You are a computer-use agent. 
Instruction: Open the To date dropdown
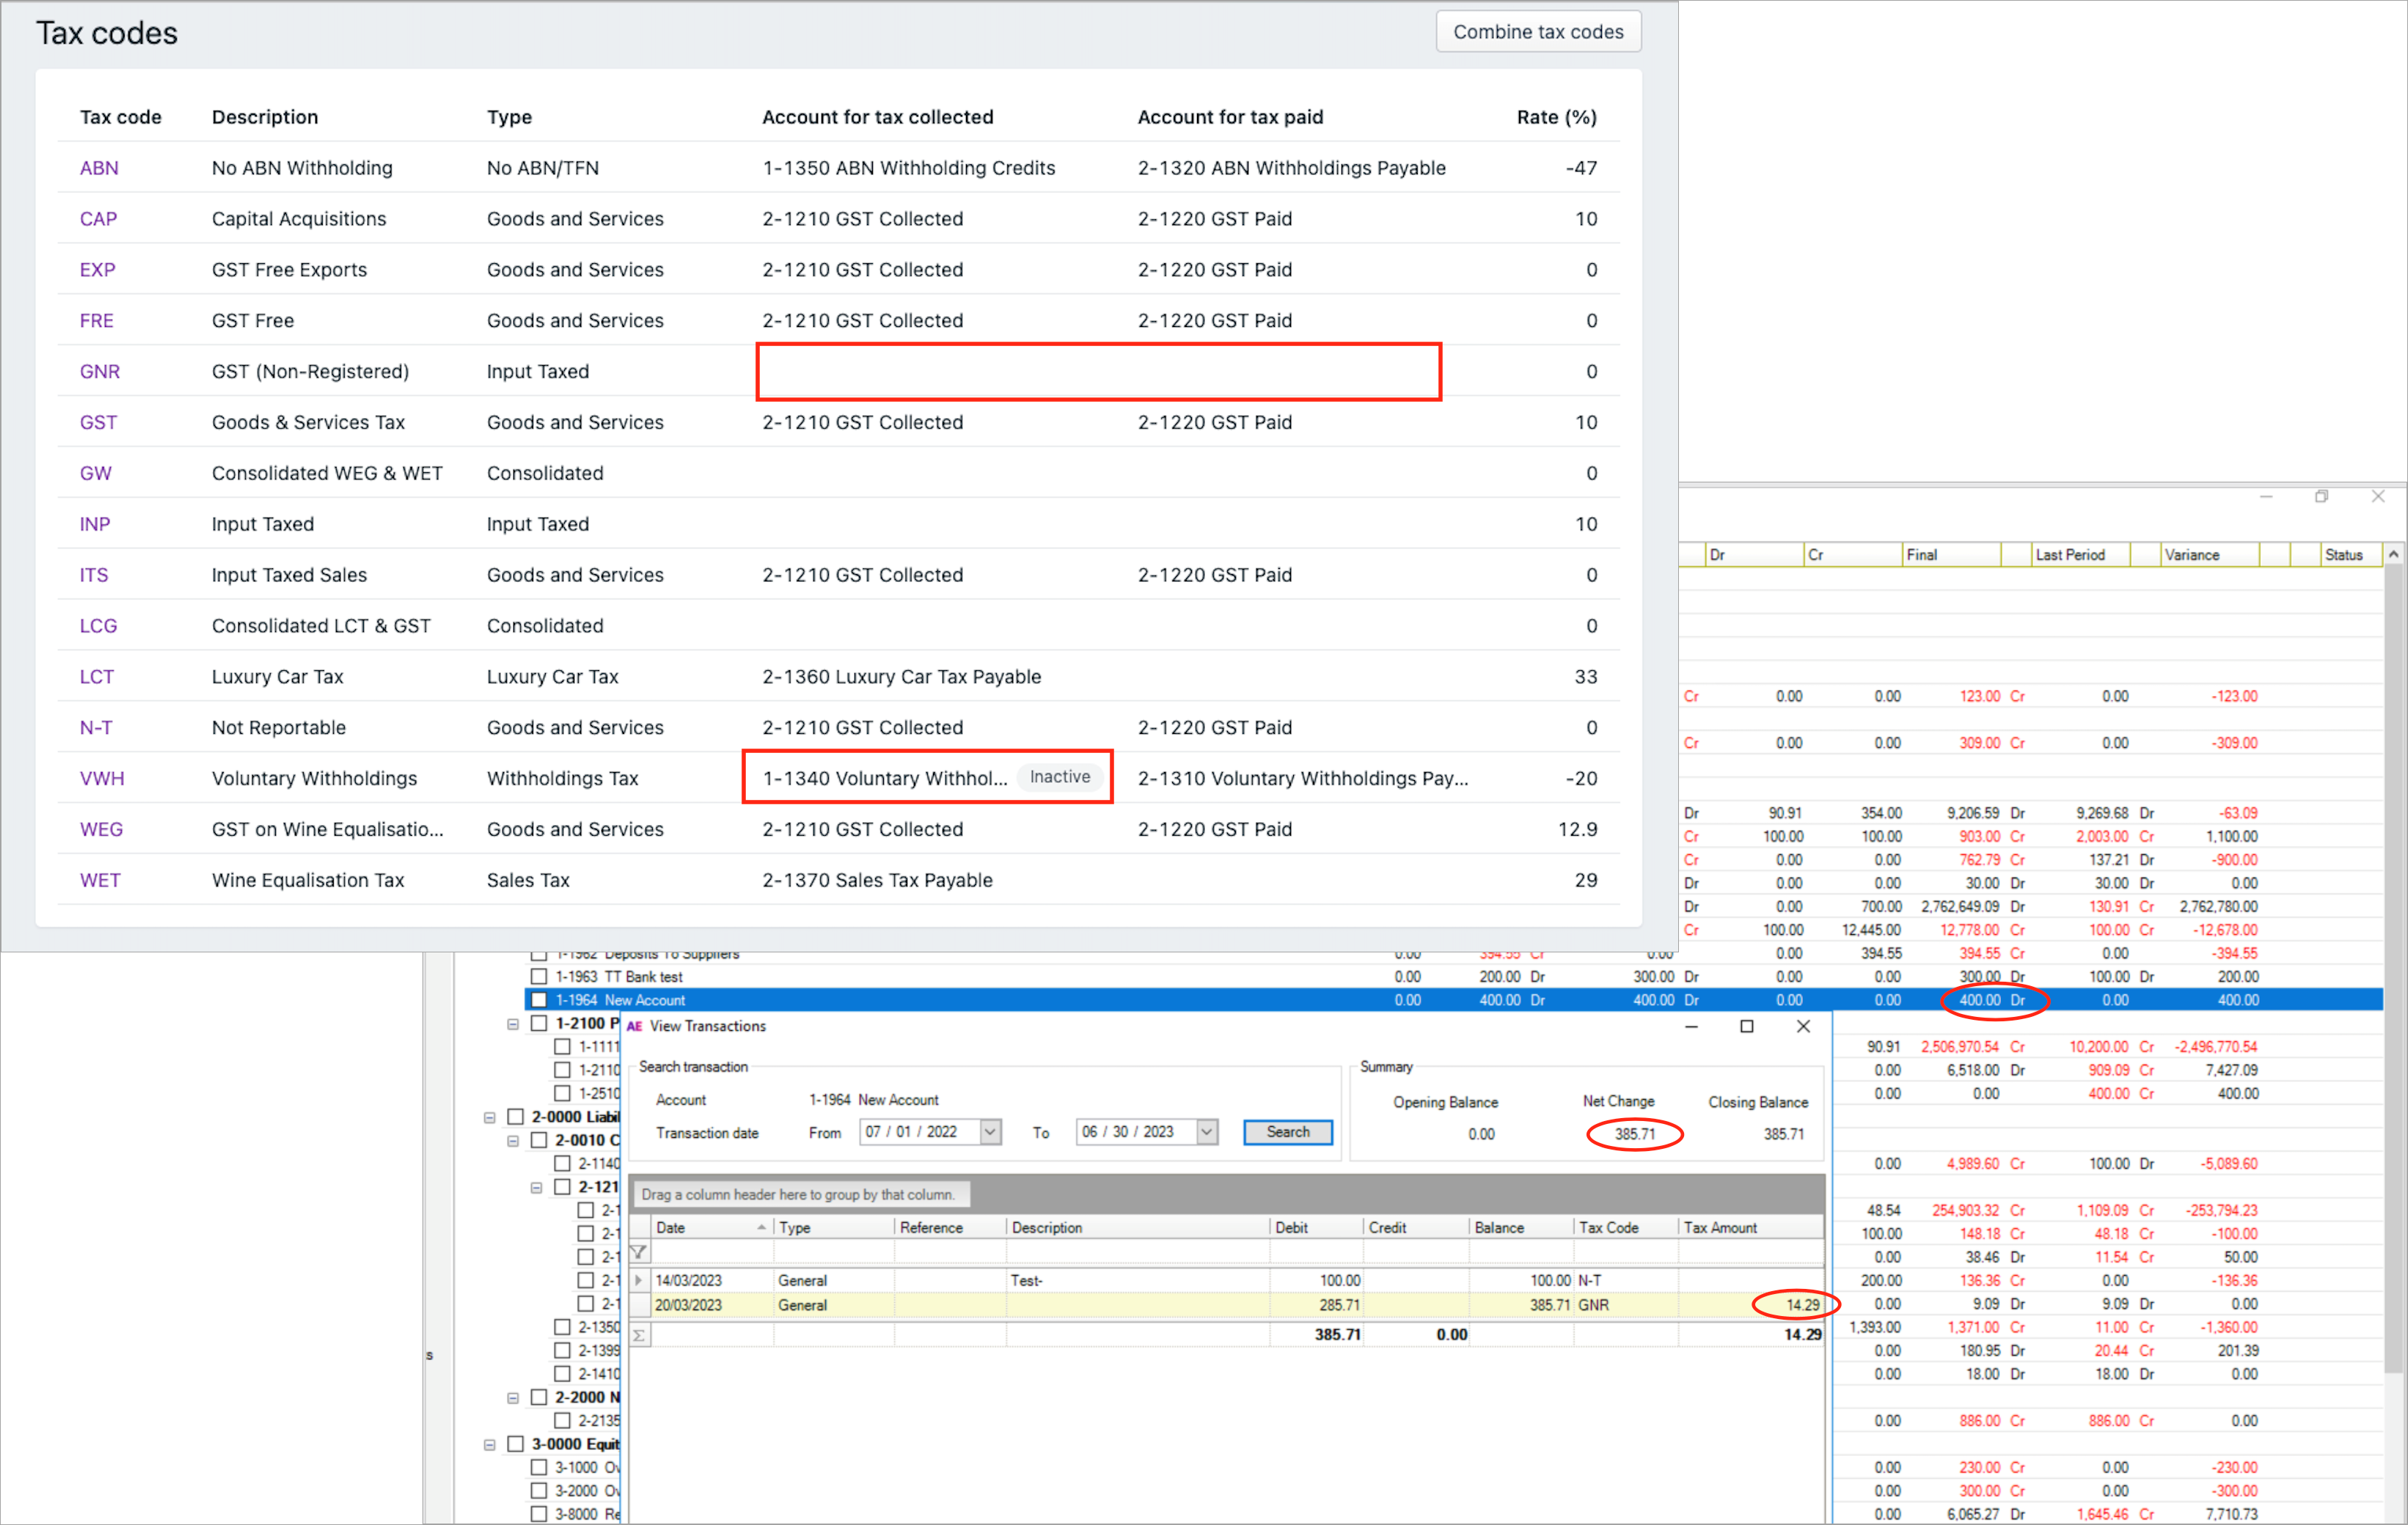point(1207,1131)
